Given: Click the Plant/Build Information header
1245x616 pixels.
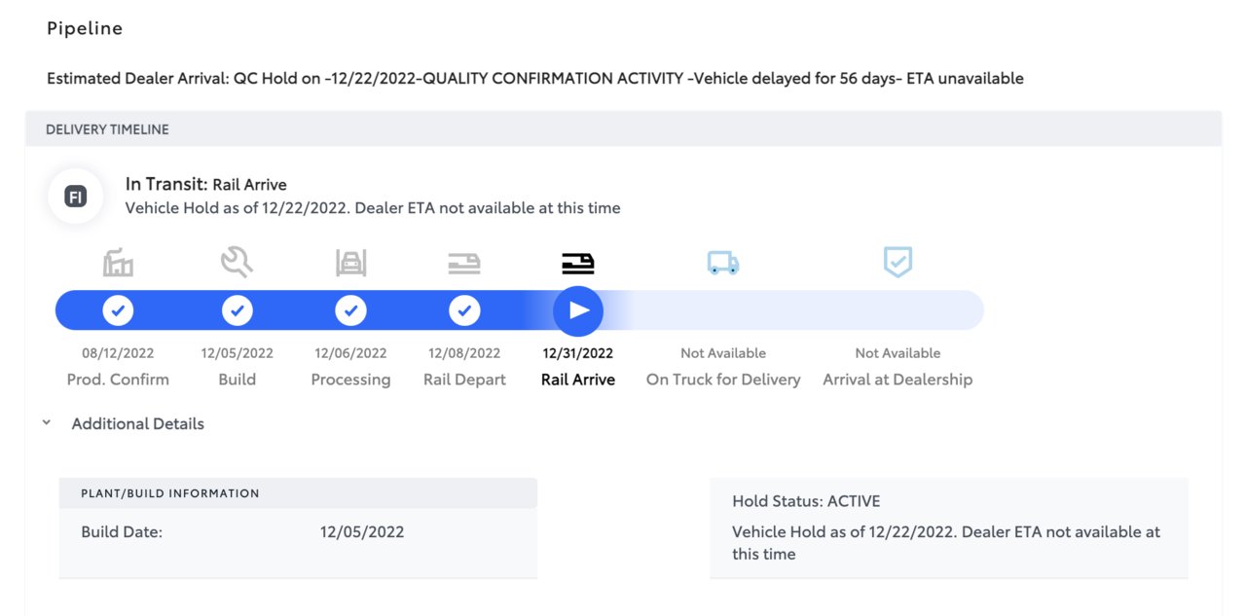Looking at the screenshot, I should pos(298,493).
